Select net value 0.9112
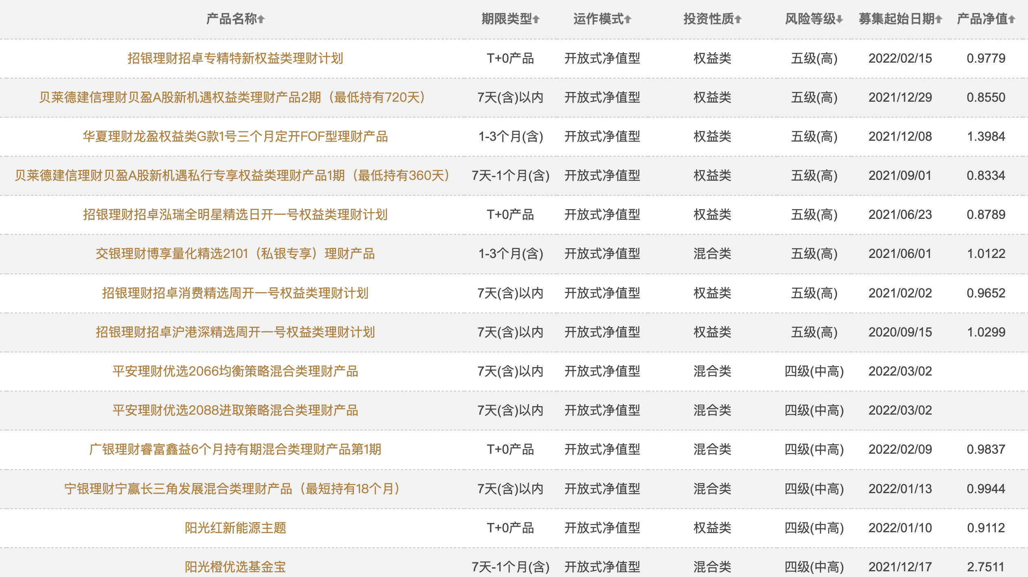Viewport: 1028px width, 577px height. 986,528
